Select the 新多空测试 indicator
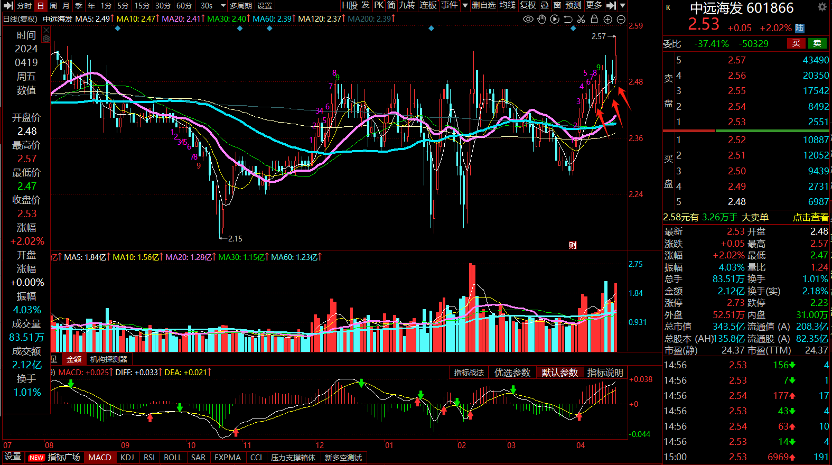This screenshot has width=832, height=465. click(x=343, y=457)
